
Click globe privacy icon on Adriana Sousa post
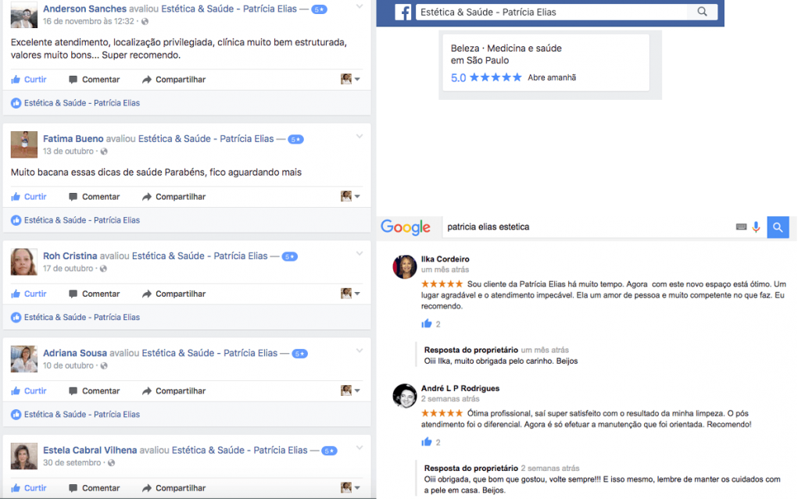pos(104,365)
